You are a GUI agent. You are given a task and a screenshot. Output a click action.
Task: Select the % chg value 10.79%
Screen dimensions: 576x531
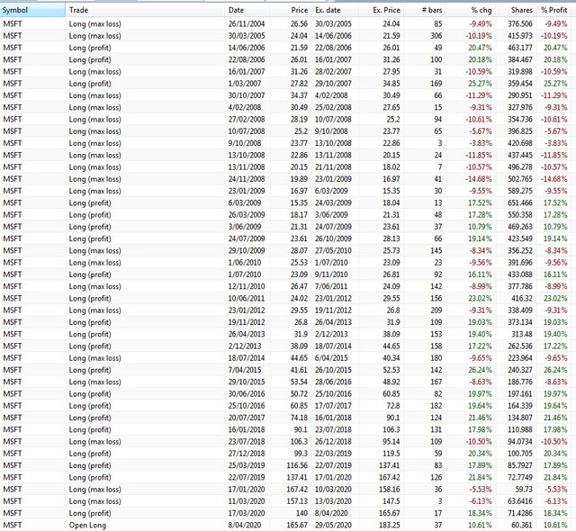(x=480, y=227)
